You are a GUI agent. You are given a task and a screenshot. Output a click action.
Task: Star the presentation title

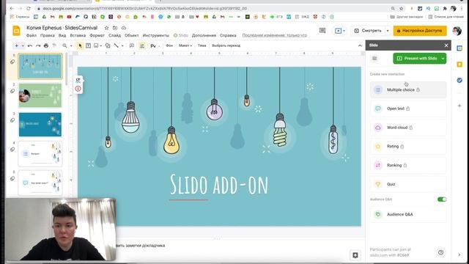click(106, 28)
